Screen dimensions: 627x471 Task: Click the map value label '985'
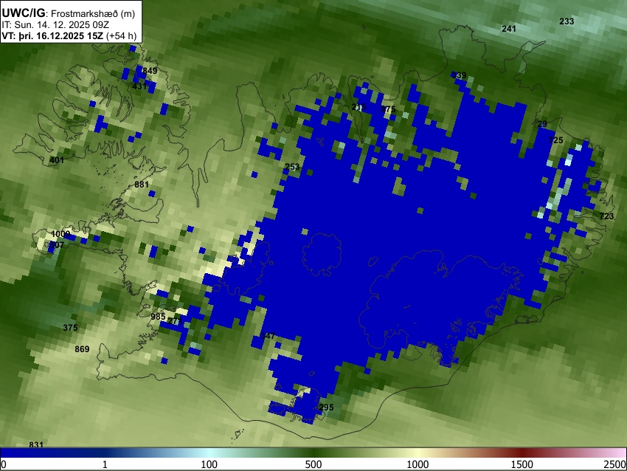tap(158, 317)
